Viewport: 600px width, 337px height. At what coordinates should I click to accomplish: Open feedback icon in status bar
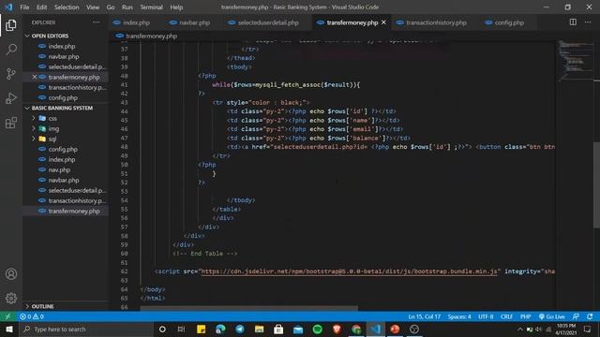point(576,316)
